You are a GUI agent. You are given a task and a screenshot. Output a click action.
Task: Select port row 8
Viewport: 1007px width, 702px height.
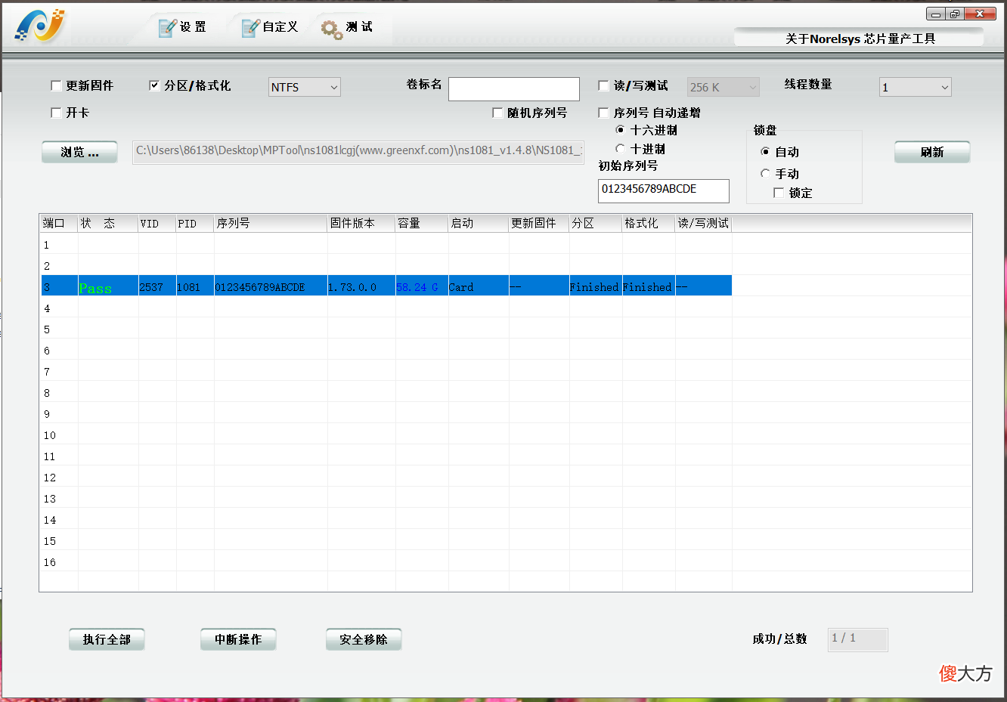coord(386,393)
